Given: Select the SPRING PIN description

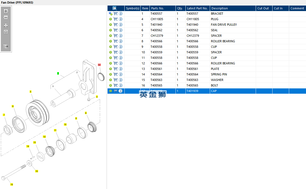Looking at the screenshot, I should coord(219,74).
